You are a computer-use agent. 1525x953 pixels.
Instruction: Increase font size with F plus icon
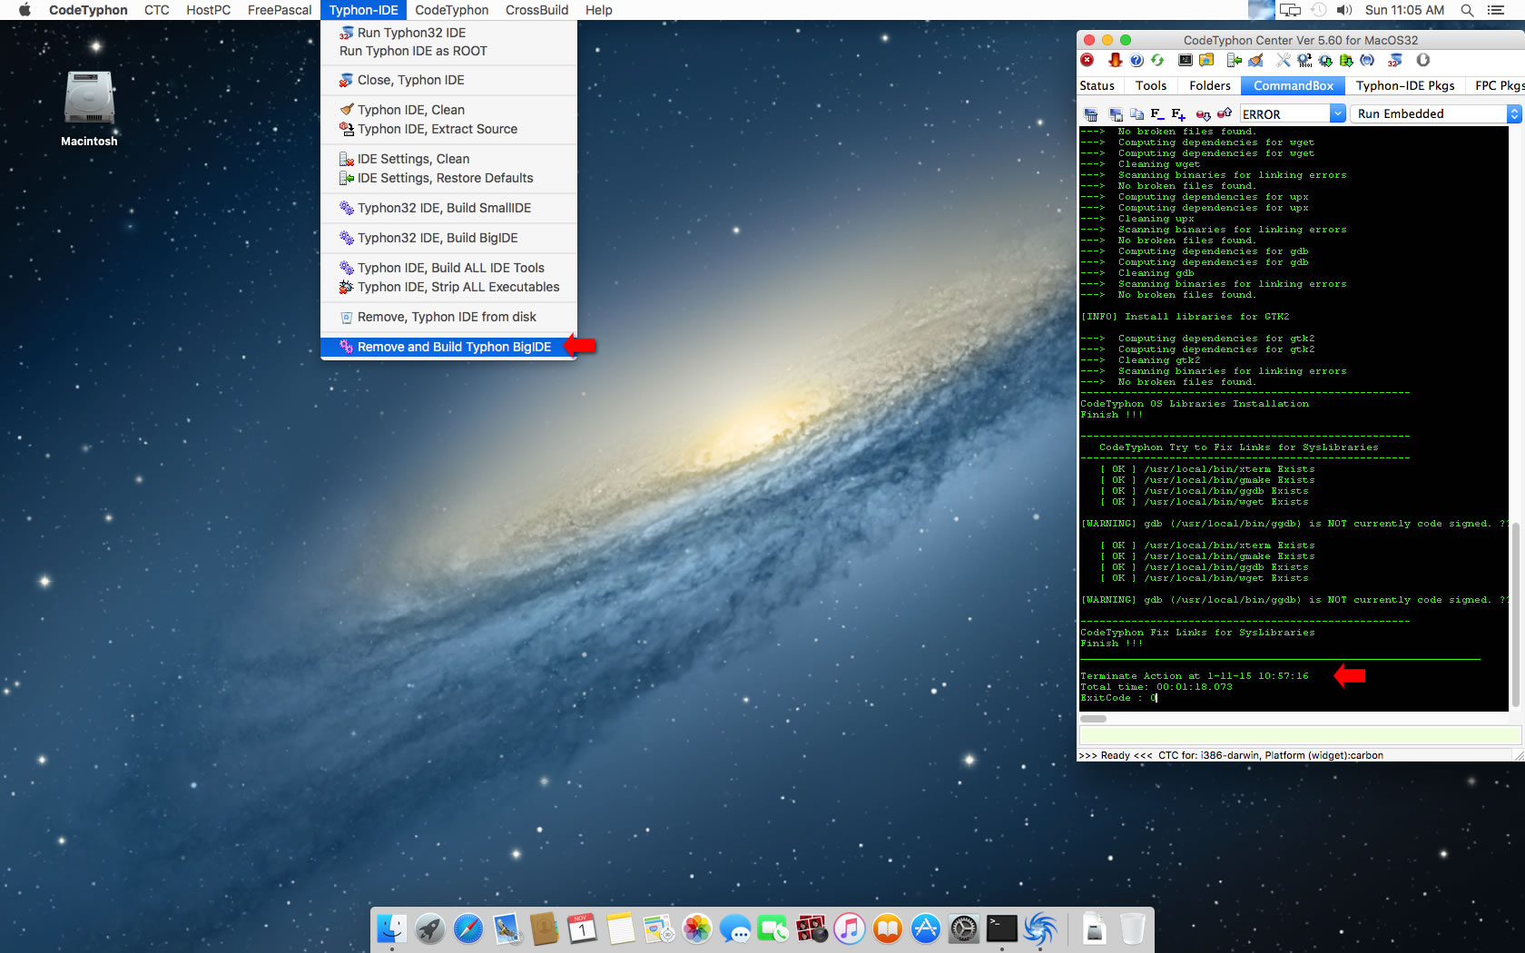1178,114
